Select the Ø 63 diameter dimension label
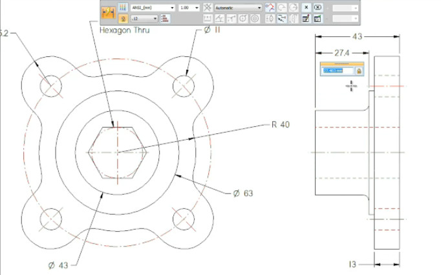The width and height of the screenshot is (441, 275). pos(242,192)
